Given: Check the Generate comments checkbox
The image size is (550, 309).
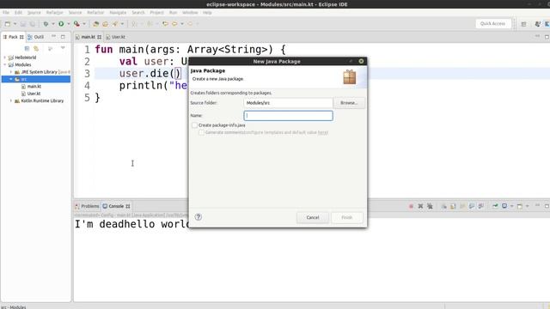Looking at the screenshot, I should tap(201, 132).
